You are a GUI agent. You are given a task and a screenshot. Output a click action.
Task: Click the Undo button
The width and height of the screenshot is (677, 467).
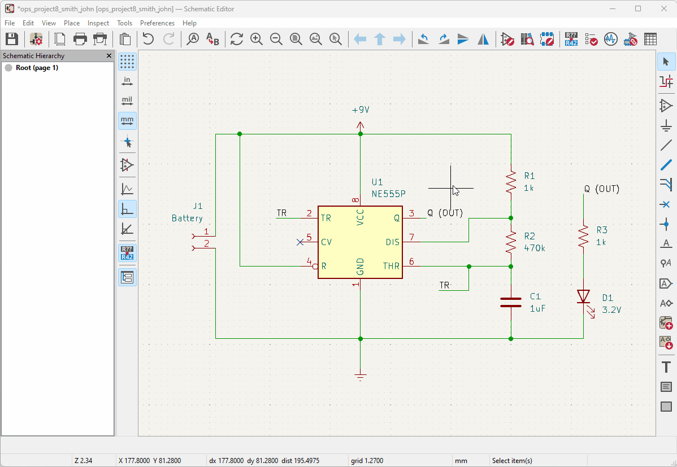148,39
